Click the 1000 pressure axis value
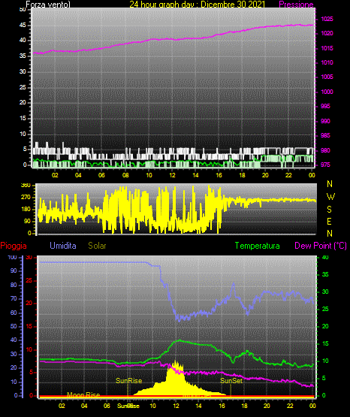 tap(327, 92)
